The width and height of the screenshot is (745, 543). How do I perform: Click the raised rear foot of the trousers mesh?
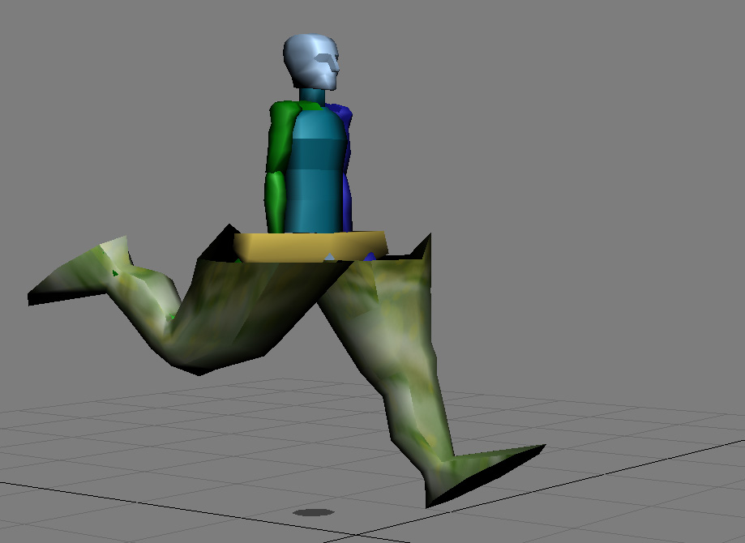(x=79, y=271)
